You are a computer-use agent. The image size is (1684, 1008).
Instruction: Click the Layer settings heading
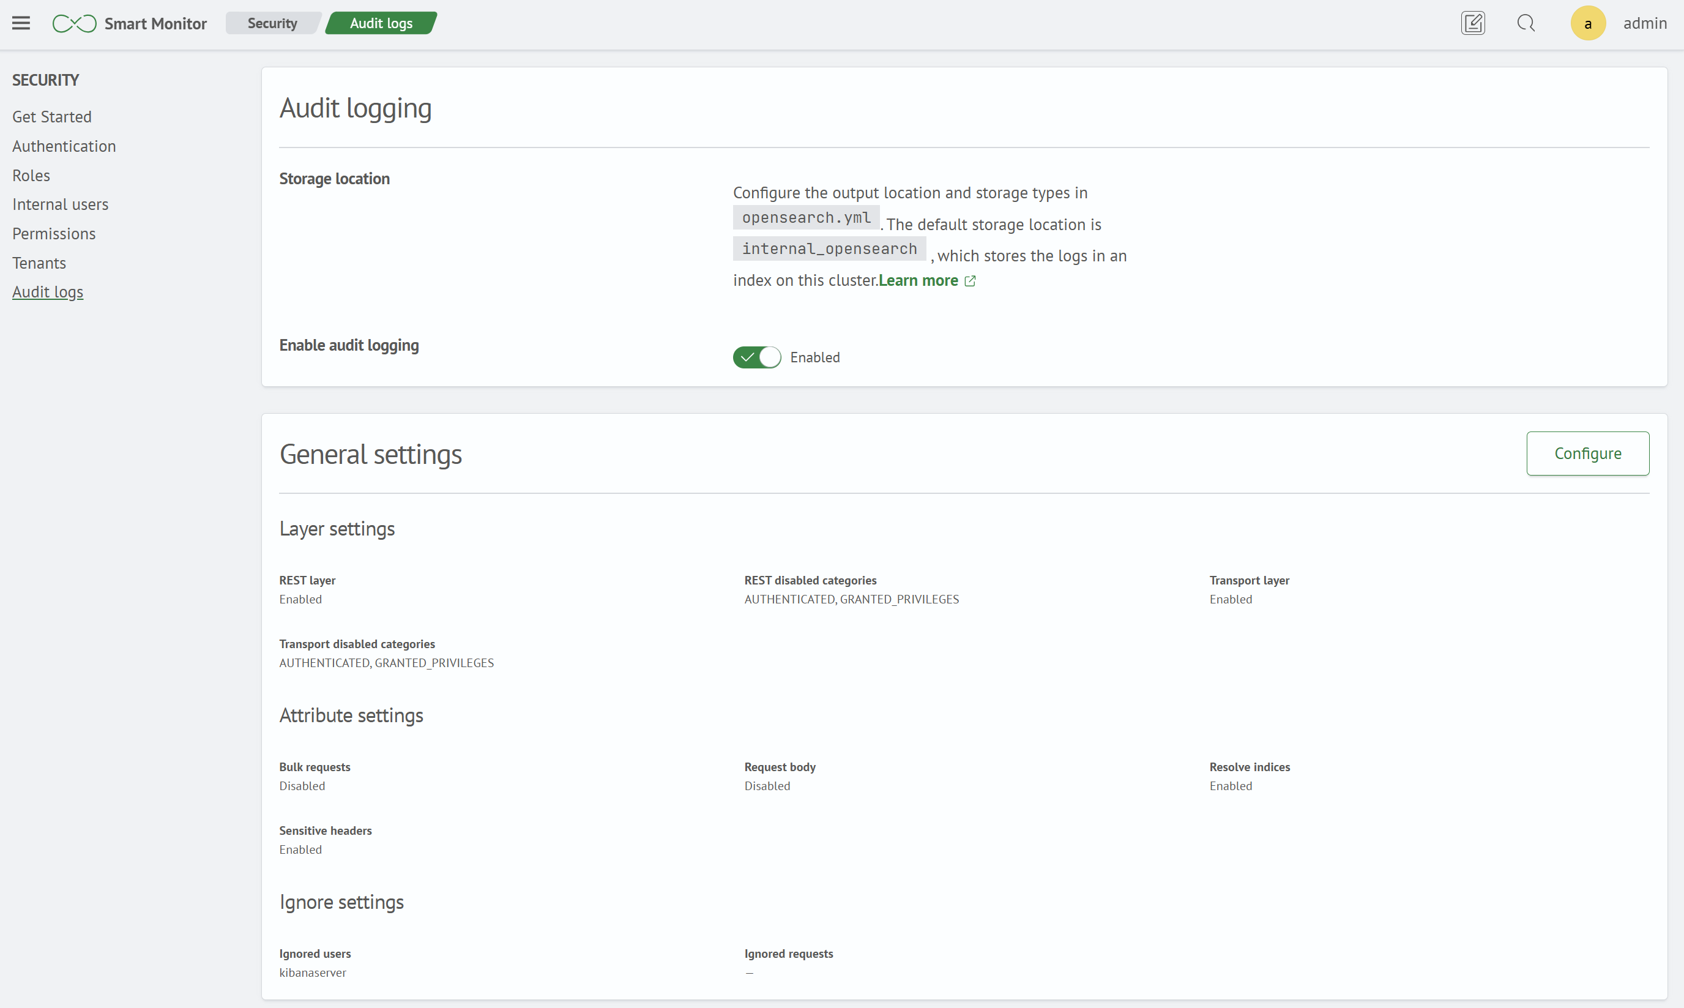click(x=337, y=529)
